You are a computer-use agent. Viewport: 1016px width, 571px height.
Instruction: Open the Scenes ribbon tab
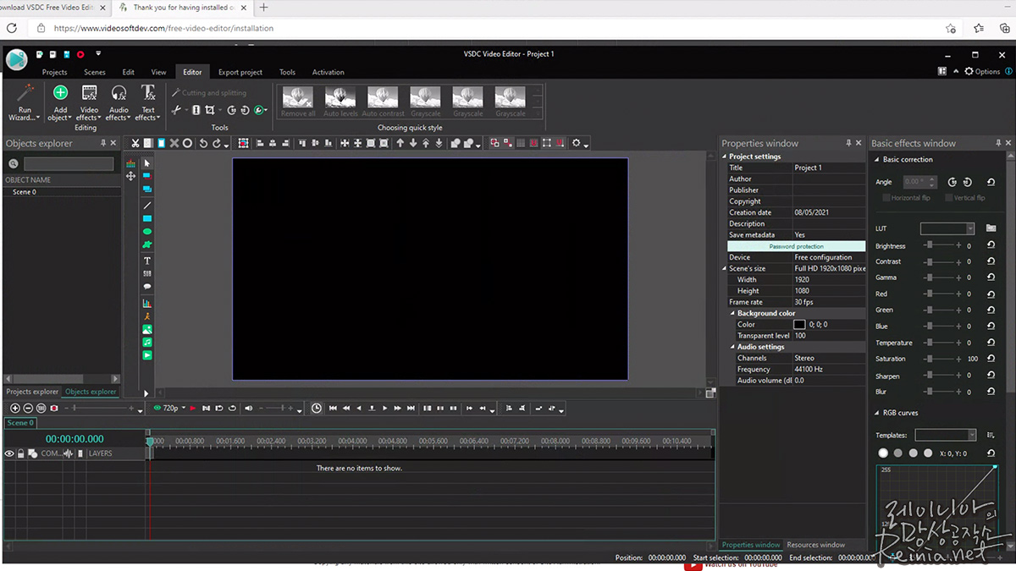[x=95, y=72]
